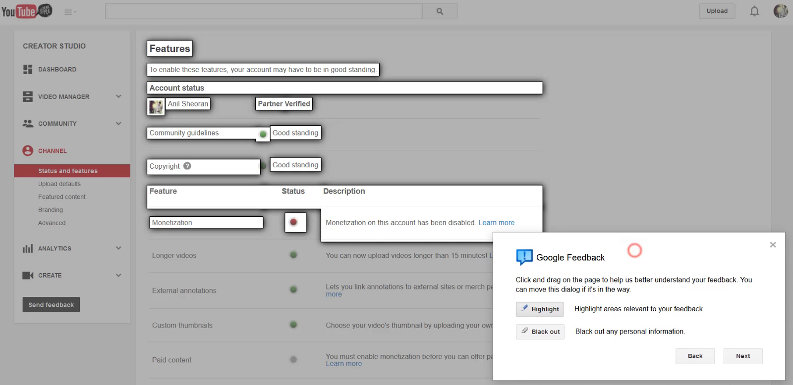Viewport: 793px width, 385px height.
Task: Click the red Monetization status dot
Action: point(293,222)
